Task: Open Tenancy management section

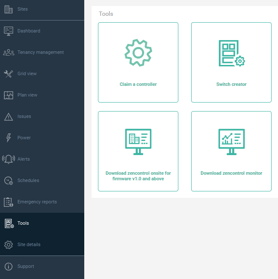Action: click(x=42, y=52)
